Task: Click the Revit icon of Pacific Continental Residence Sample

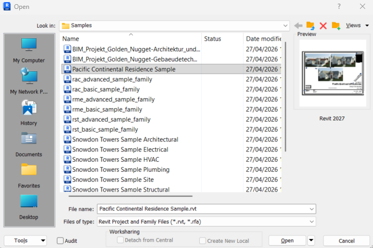Action: click(x=68, y=69)
